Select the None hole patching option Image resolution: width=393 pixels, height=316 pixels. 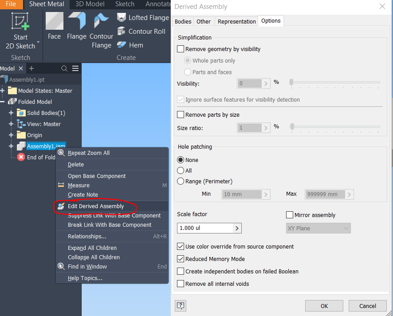(181, 160)
